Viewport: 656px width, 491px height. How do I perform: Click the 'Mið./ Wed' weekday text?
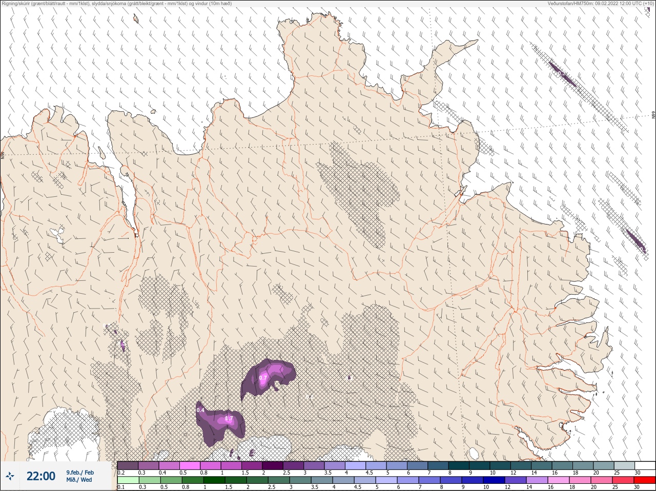click(x=79, y=480)
